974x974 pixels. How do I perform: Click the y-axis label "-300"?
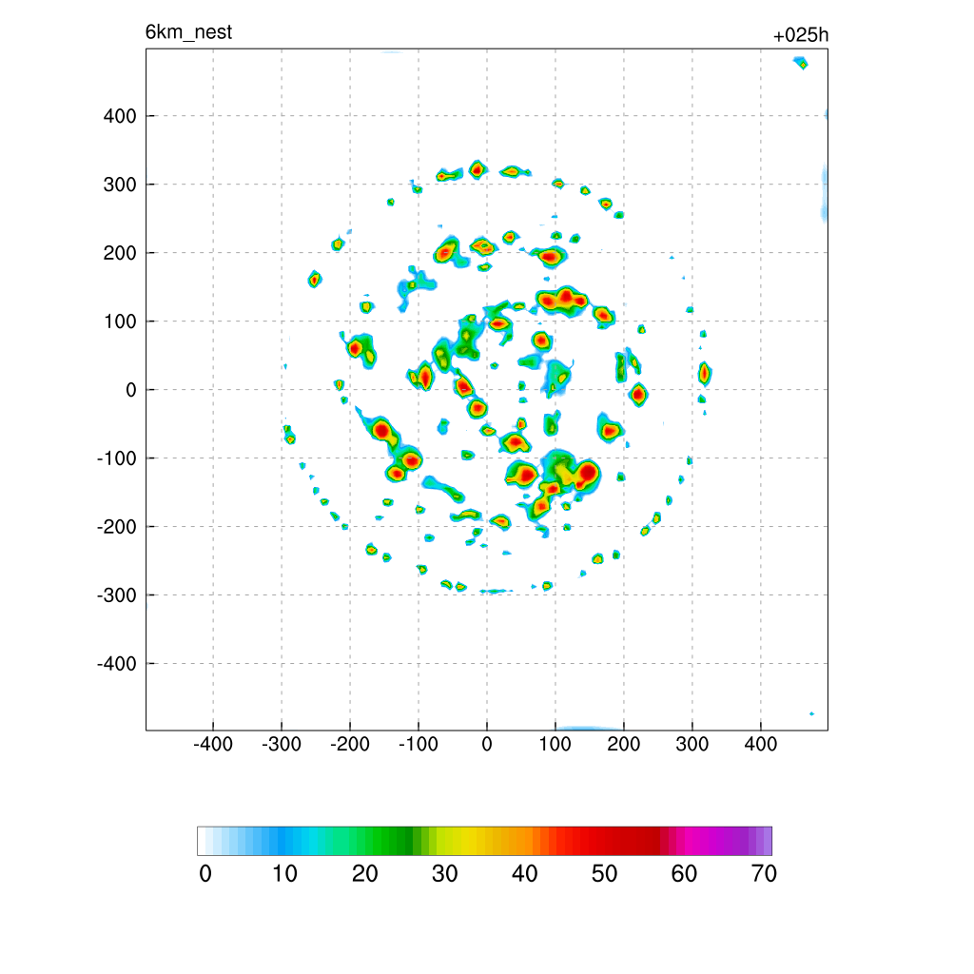click(117, 595)
